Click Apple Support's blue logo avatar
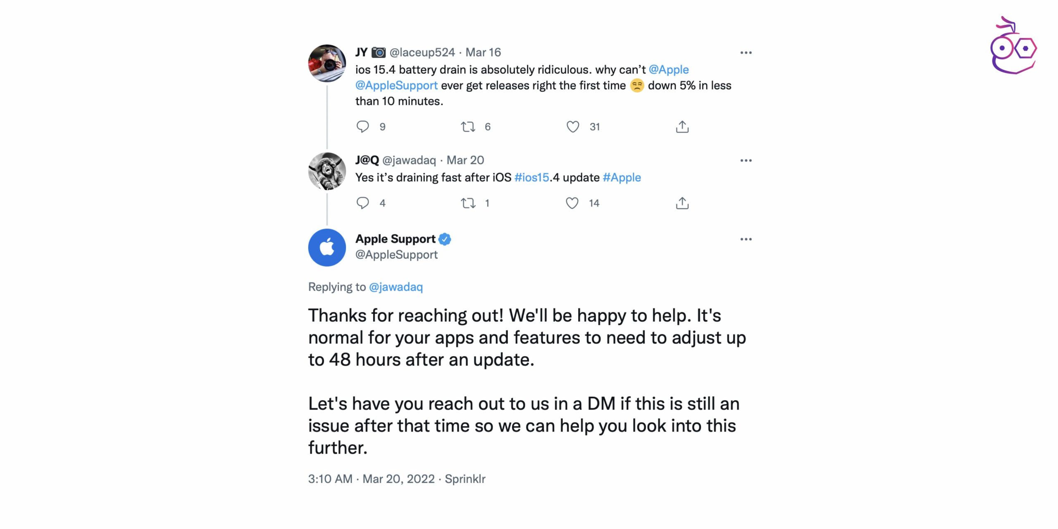The width and height of the screenshot is (1058, 529). [327, 248]
